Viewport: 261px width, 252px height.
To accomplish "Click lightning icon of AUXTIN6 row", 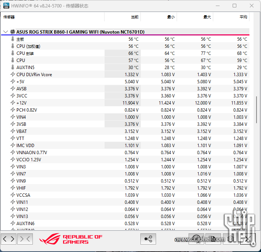I will pyautogui.click(x=13, y=223).
